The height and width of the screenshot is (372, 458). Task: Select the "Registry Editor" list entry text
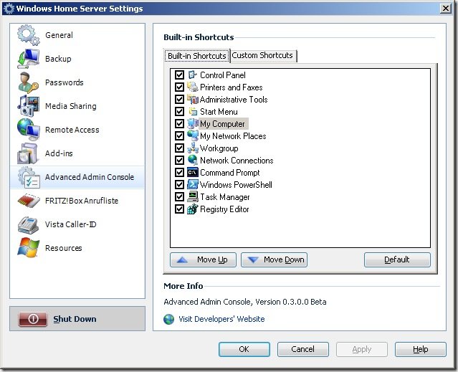point(224,209)
